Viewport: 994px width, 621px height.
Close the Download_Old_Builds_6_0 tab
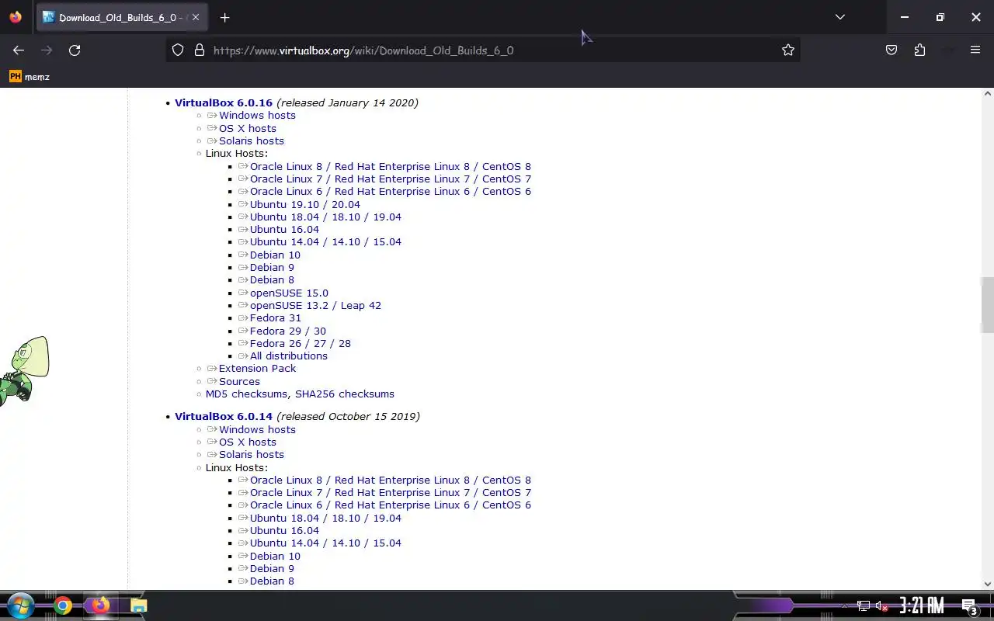(196, 17)
